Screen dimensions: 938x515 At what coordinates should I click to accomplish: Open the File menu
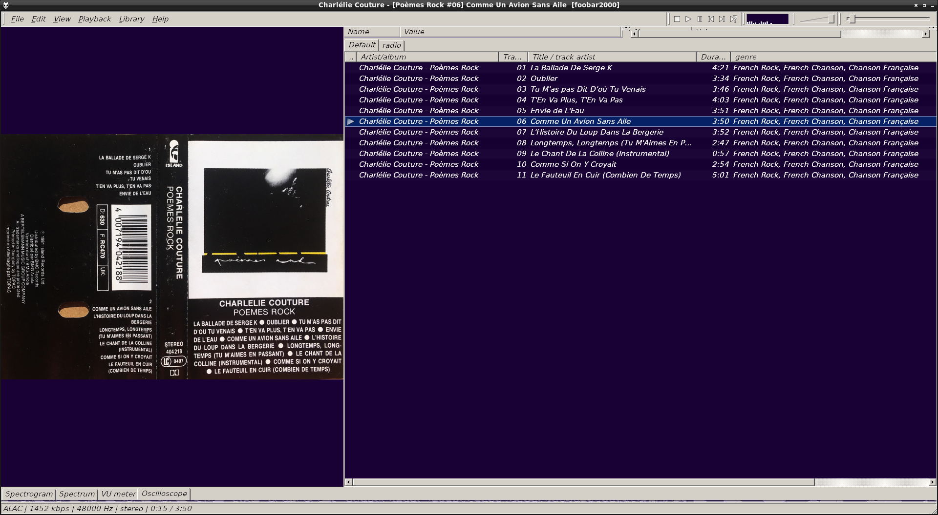point(17,19)
